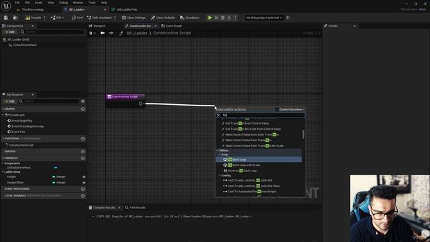Click the My Blueprint search field
The height and width of the screenshot is (242, 430).
[x=49, y=102]
